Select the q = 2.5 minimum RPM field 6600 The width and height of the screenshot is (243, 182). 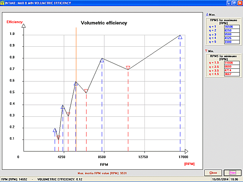click(232, 67)
